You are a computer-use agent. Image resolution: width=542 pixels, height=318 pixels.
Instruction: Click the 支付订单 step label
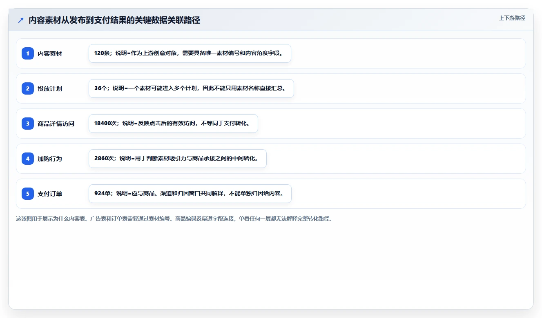(50, 194)
